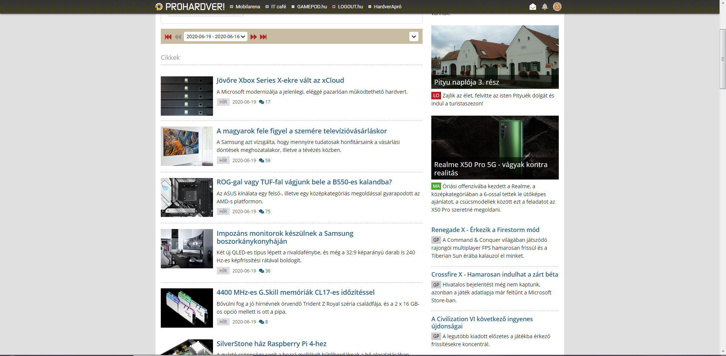Viewport: 726px width, 356px height.
Task: Expand the chevron options on the pager bar
Action: (414, 37)
